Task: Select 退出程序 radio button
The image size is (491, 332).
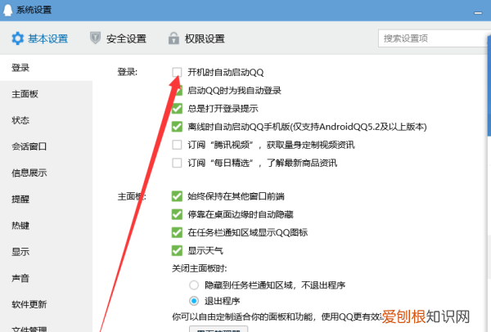Action: 194,301
